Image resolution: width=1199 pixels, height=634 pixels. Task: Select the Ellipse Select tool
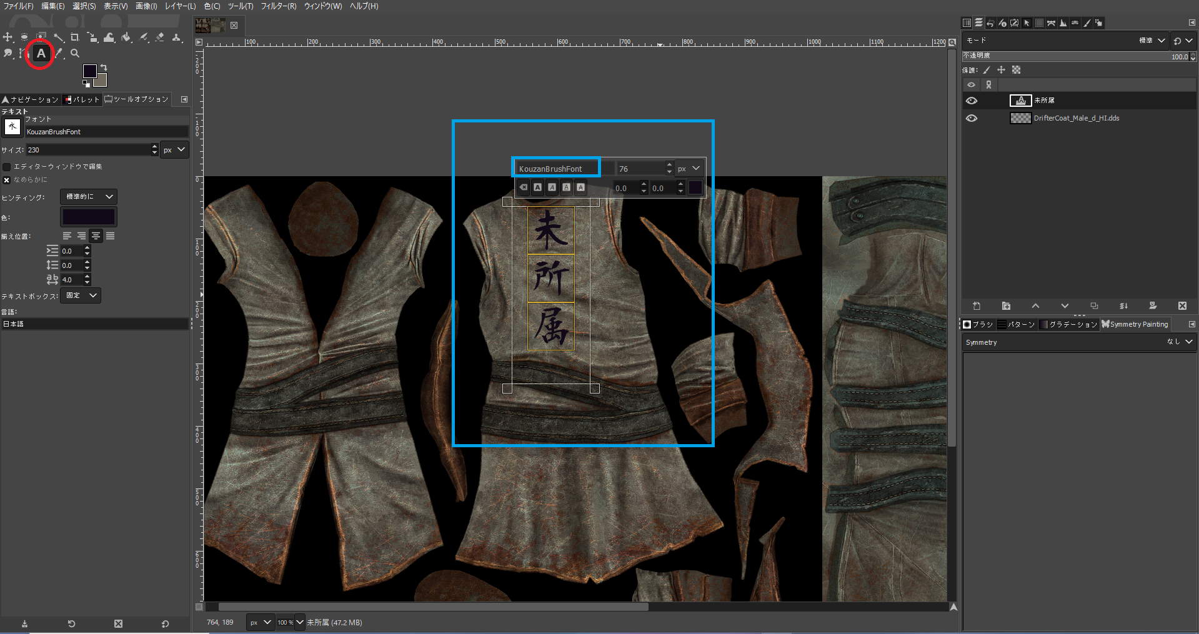[24, 37]
